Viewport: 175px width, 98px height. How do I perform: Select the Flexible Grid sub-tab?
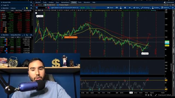coord(50,5)
